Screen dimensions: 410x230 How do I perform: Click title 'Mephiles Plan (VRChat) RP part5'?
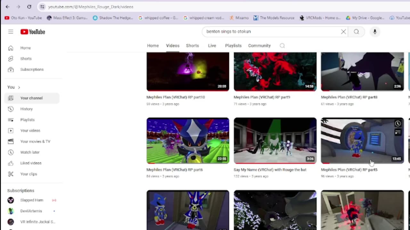click(x=349, y=170)
